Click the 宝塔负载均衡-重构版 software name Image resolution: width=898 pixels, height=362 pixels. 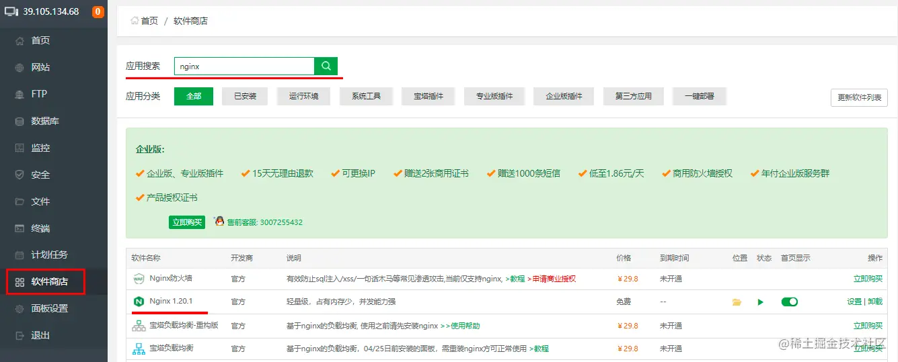click(184, 326)
